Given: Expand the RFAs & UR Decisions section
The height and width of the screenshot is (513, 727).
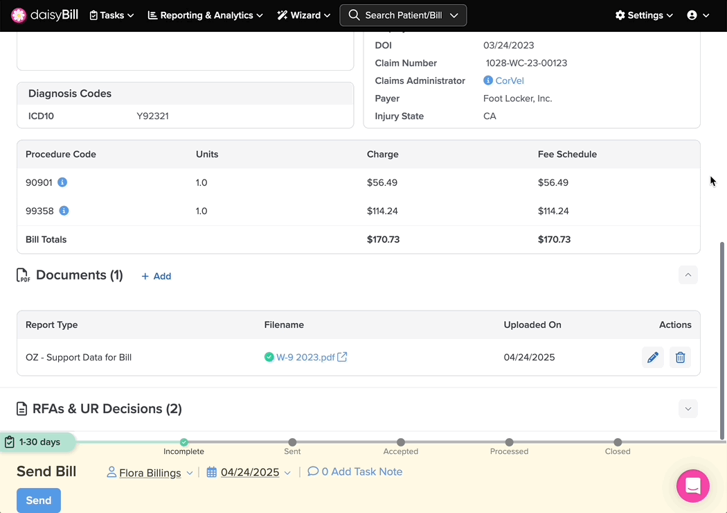Looking at the screenshot, I should (x=688, y=408).
